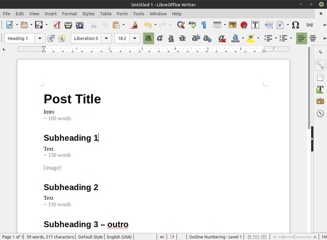Open print preview
The height and width of the screenshot is (240, 327).
[80, 25]
